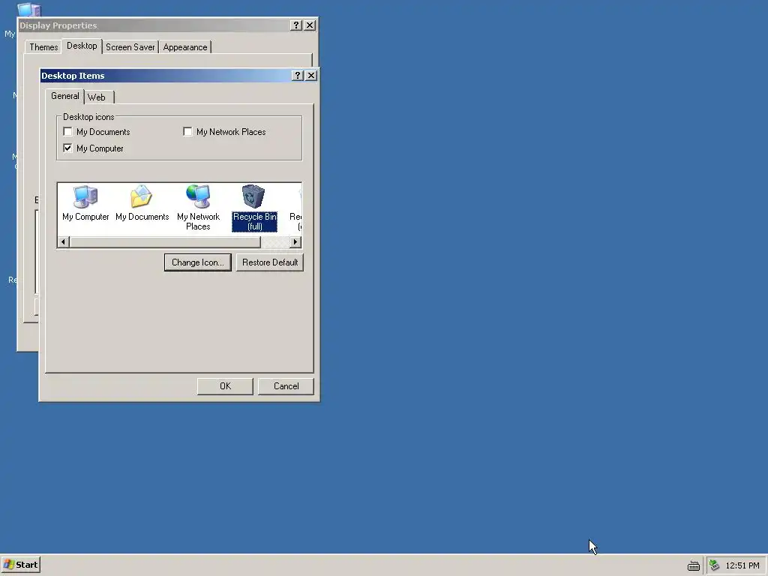The height and width of the screenshot is (576, 768).
Task: Select the General tab in Desktop Items
Action: [64, 96]
